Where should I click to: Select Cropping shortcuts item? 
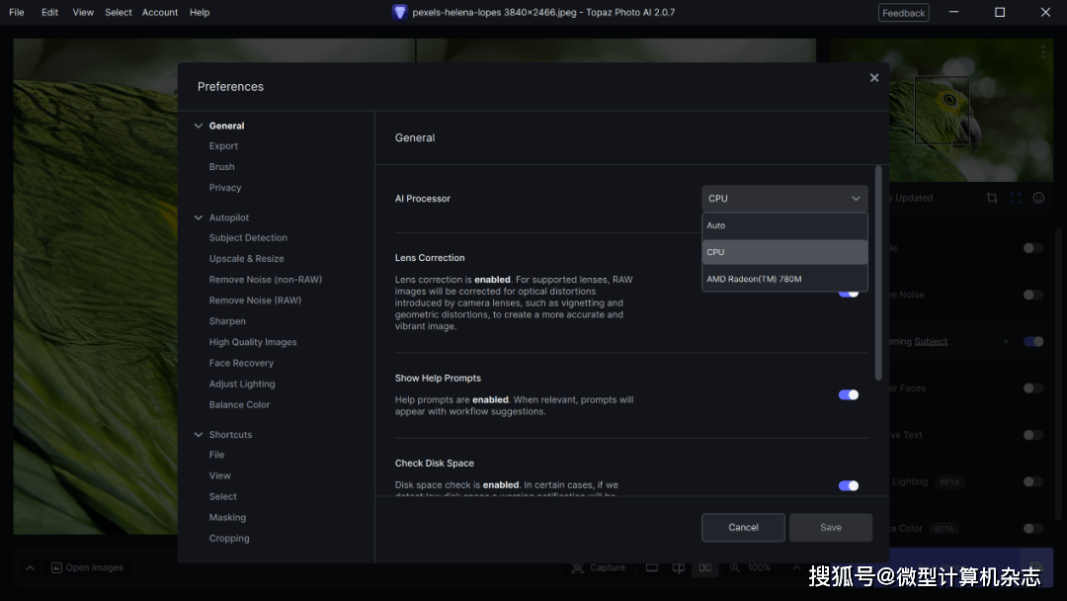click(229, 539)
